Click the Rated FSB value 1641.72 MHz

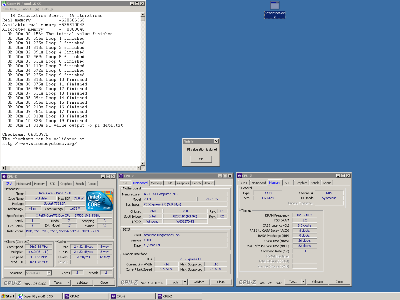(39, 262)
